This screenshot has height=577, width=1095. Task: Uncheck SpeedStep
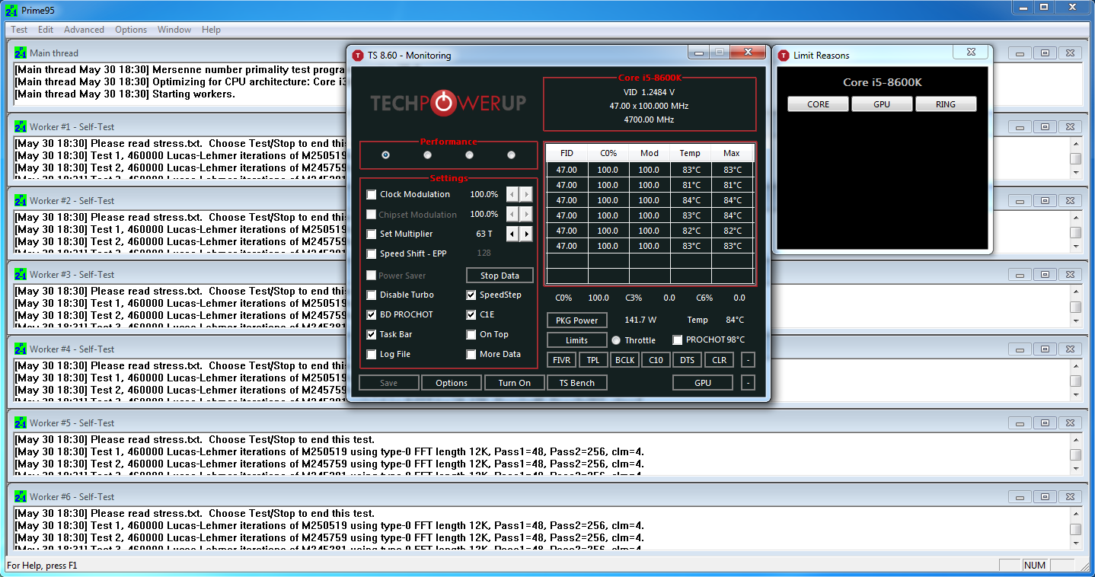coord(471,295)
